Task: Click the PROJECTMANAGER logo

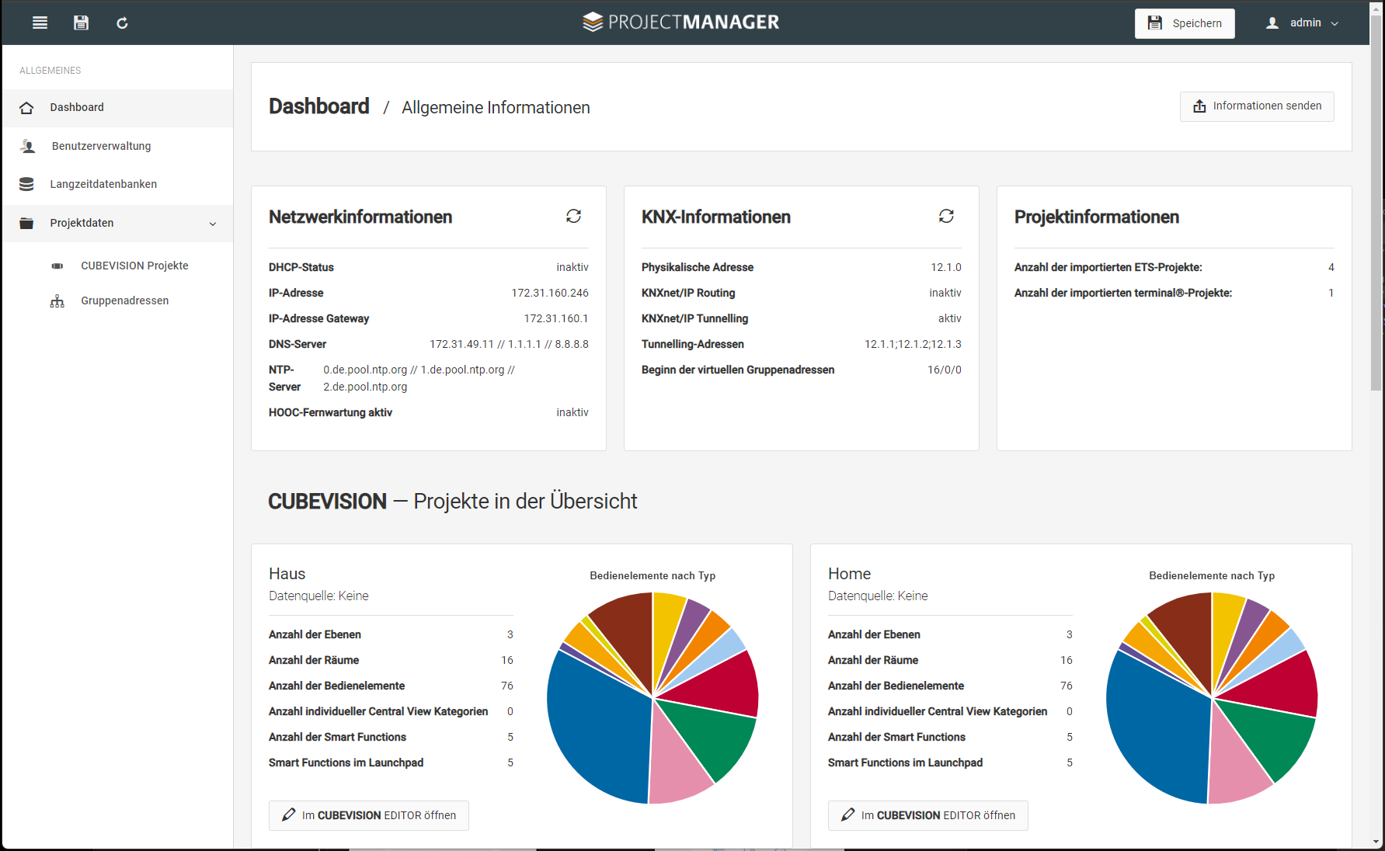Action: (680, 22)
